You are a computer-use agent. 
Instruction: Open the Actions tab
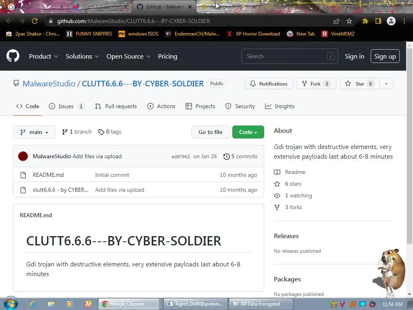pyautogui.click(x=161, y=106)
